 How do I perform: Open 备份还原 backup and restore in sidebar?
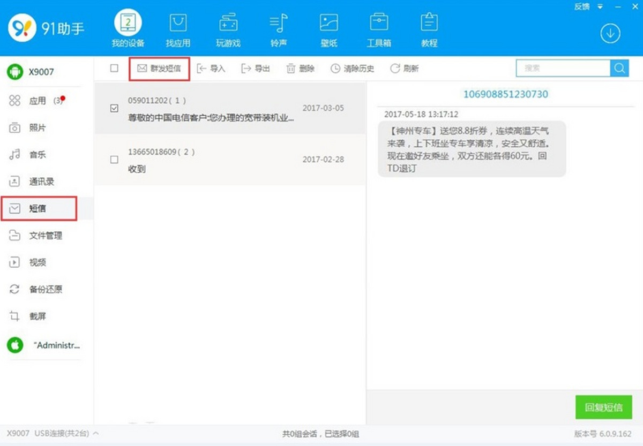coord(36,289)
